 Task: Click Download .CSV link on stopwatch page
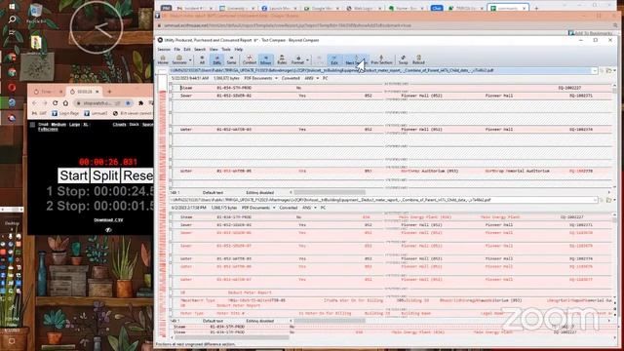tap(108, 220)
